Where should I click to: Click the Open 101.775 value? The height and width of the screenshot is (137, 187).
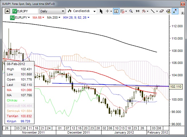pyautogui.click(x=26, y=79)
